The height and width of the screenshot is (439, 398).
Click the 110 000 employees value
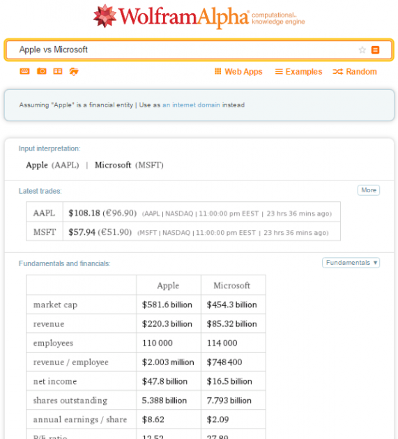coord(158,343)
